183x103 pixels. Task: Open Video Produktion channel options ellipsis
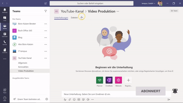[x=118, y=11]
